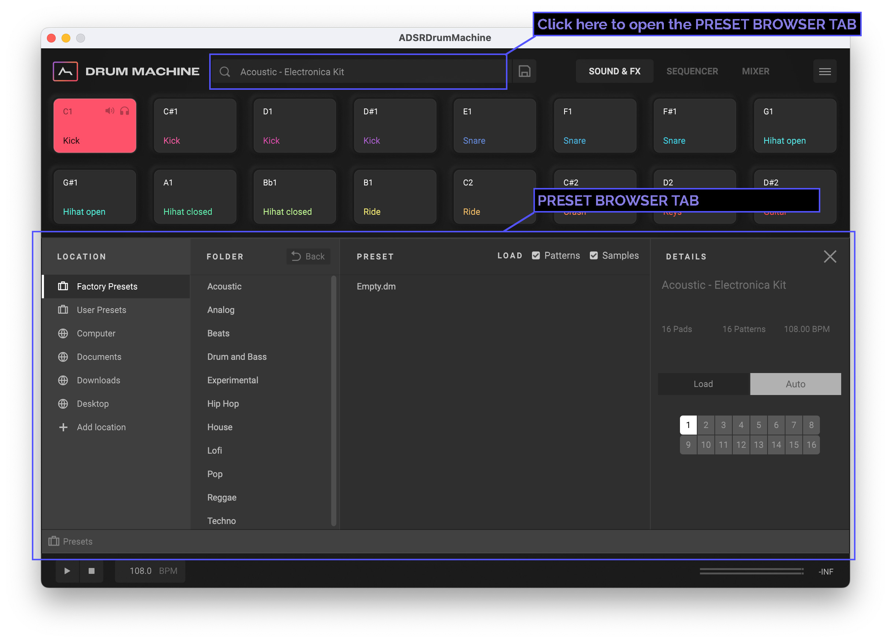Click the Back folder button

pyautogui.click(x=308, y=257)
